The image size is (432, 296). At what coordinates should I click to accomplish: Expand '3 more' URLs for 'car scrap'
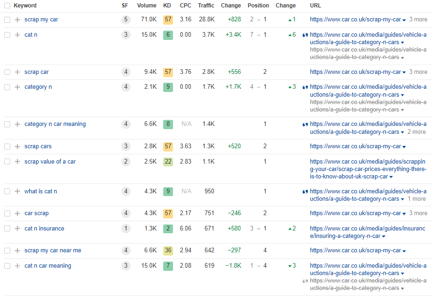tap(418, 213)
